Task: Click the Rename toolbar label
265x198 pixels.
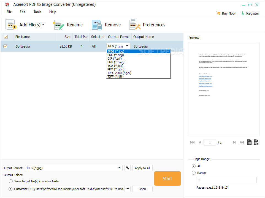Action: click(x=75, y=25)
